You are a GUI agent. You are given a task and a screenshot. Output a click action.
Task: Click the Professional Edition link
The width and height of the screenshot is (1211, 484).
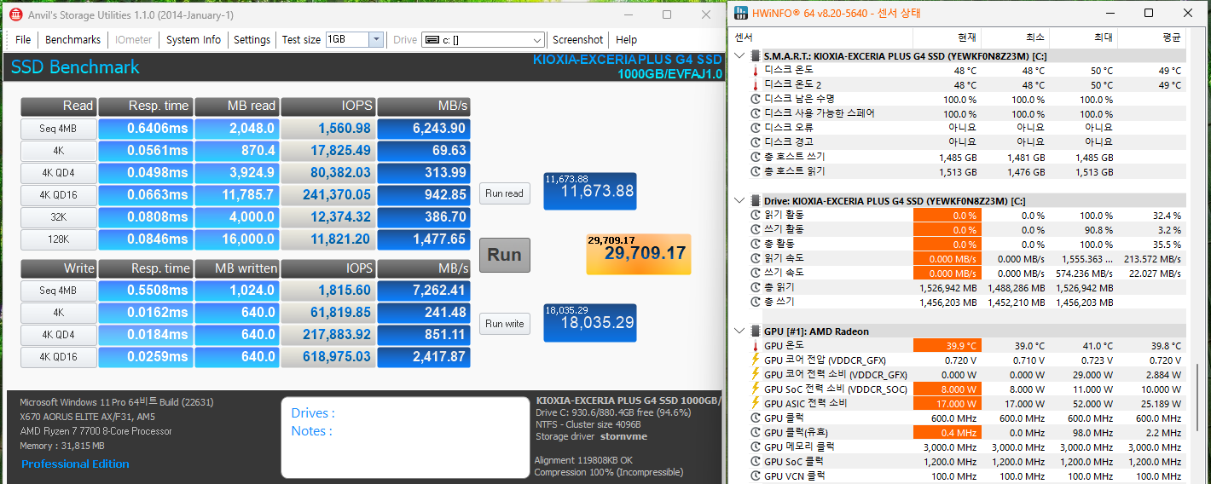[x=75, y=464]
